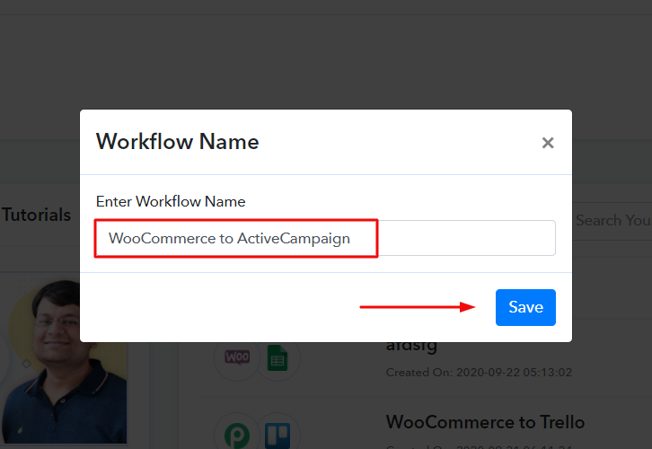Click the Enter Workflow Name label
This screenshot has height=449, width=652.
point(171,202)
